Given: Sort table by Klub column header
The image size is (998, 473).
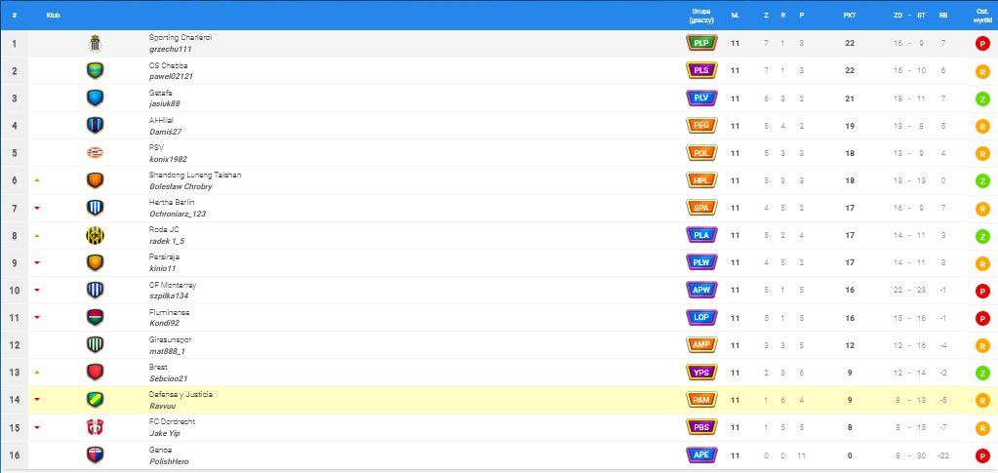Looking at the screenshot, I should pyautogui.click(x=54, y=16).
